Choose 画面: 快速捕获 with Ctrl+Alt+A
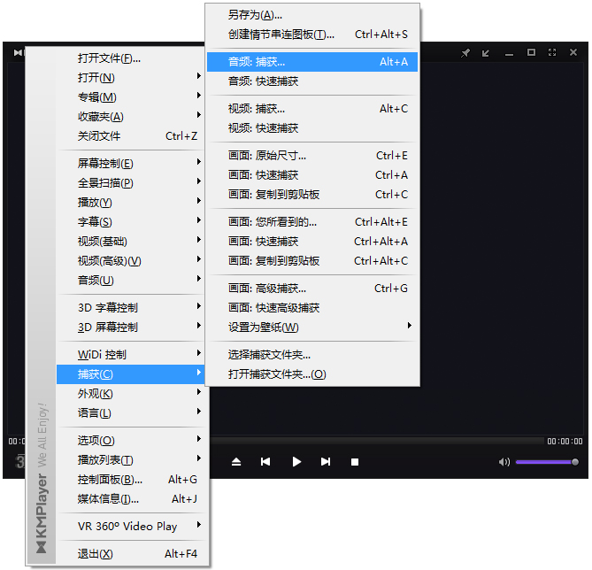This screenshot has width=592, height=570. [312, 241]
